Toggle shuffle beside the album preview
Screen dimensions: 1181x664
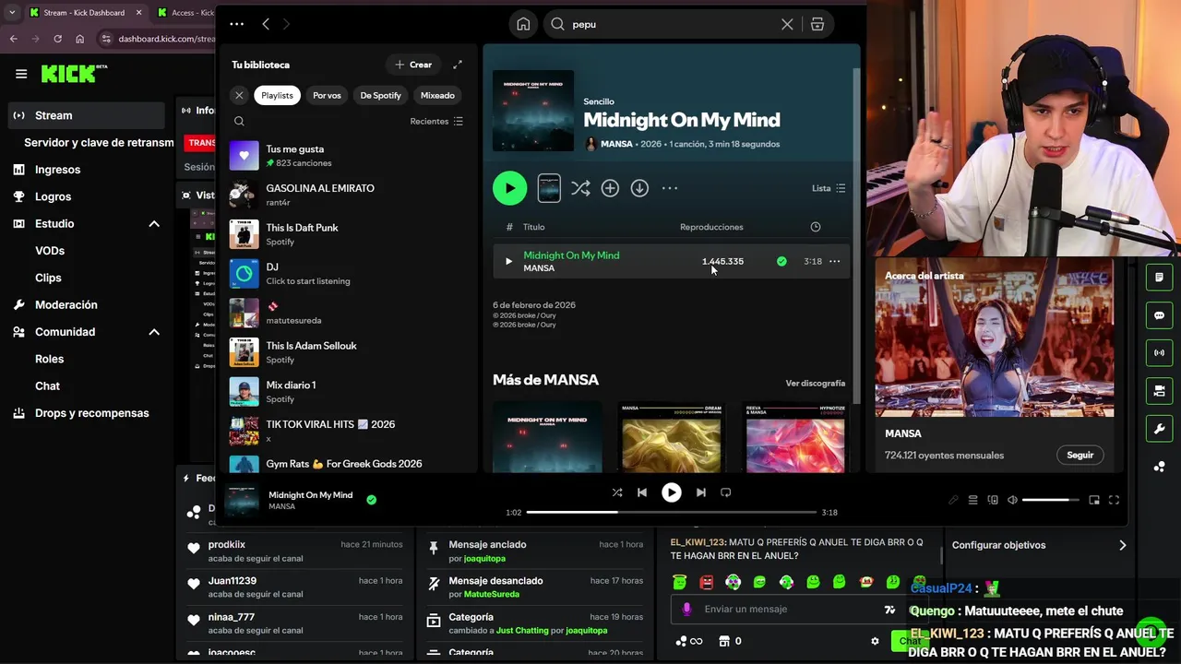pos(580,188)
